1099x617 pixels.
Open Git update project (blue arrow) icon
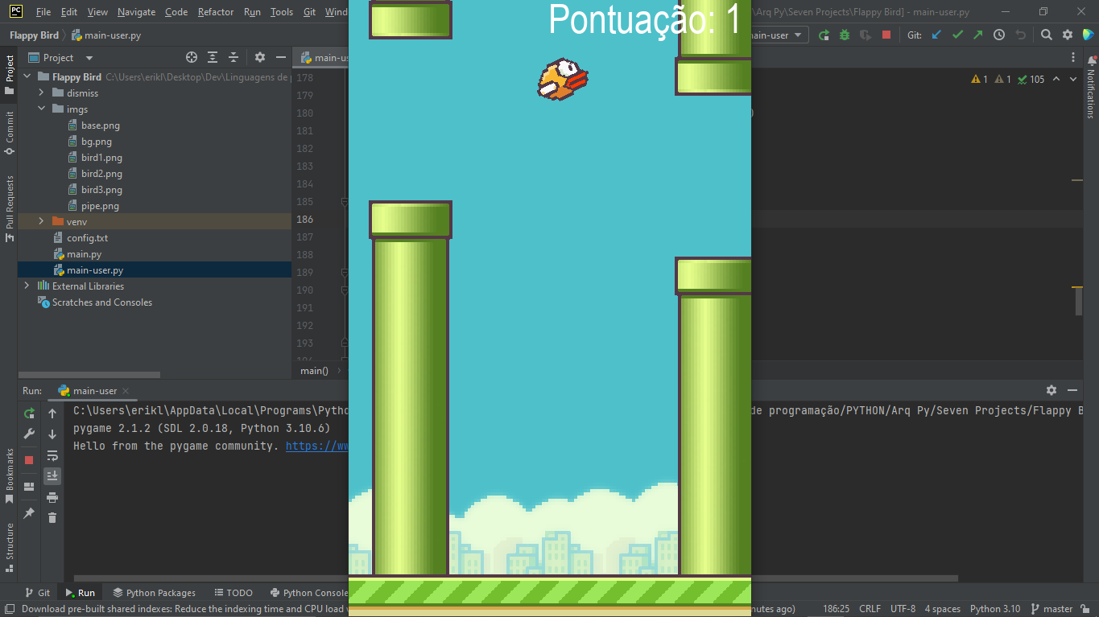(x=936, y=35)
